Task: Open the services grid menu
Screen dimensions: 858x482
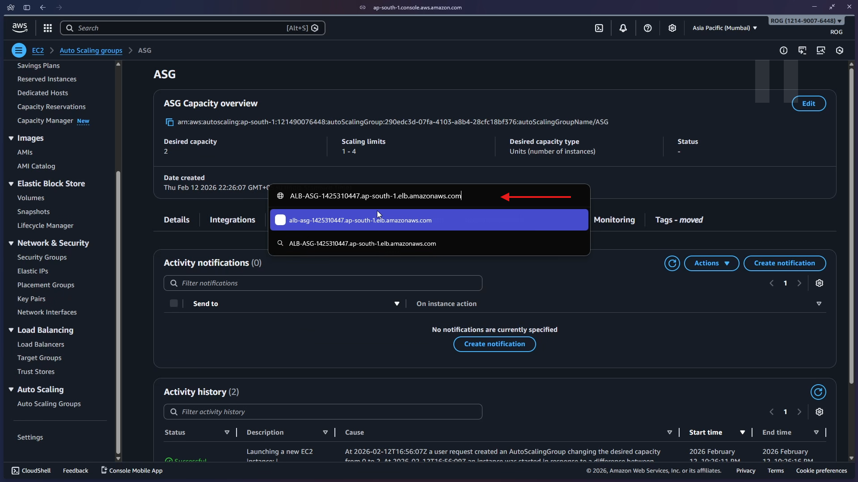Action: coord(47,28)
